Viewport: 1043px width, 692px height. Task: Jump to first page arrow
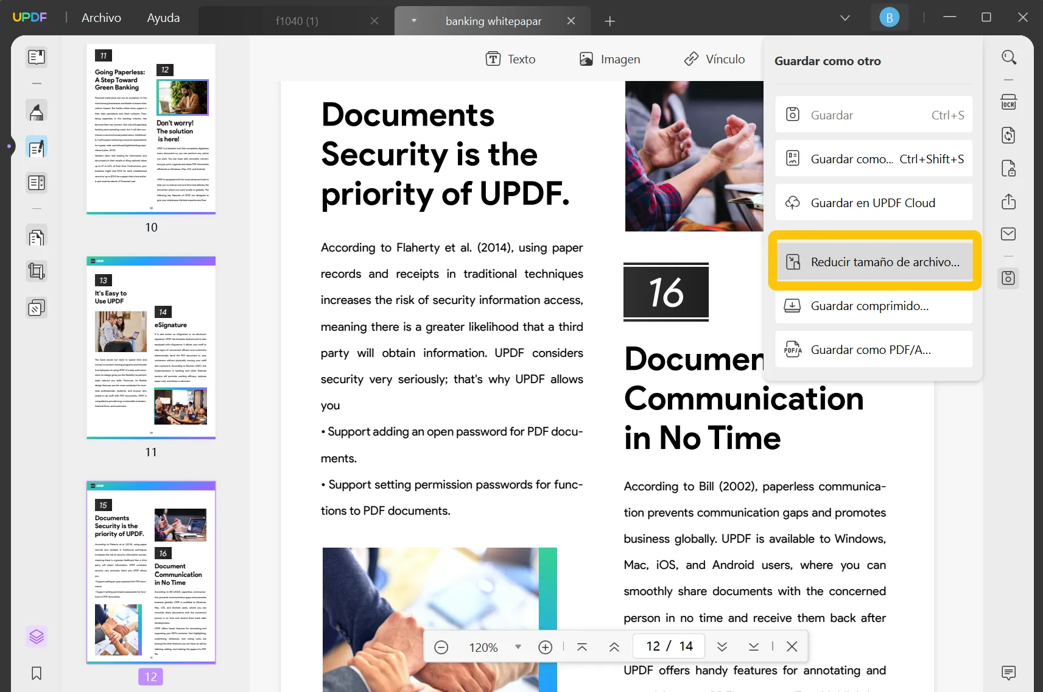582,647
